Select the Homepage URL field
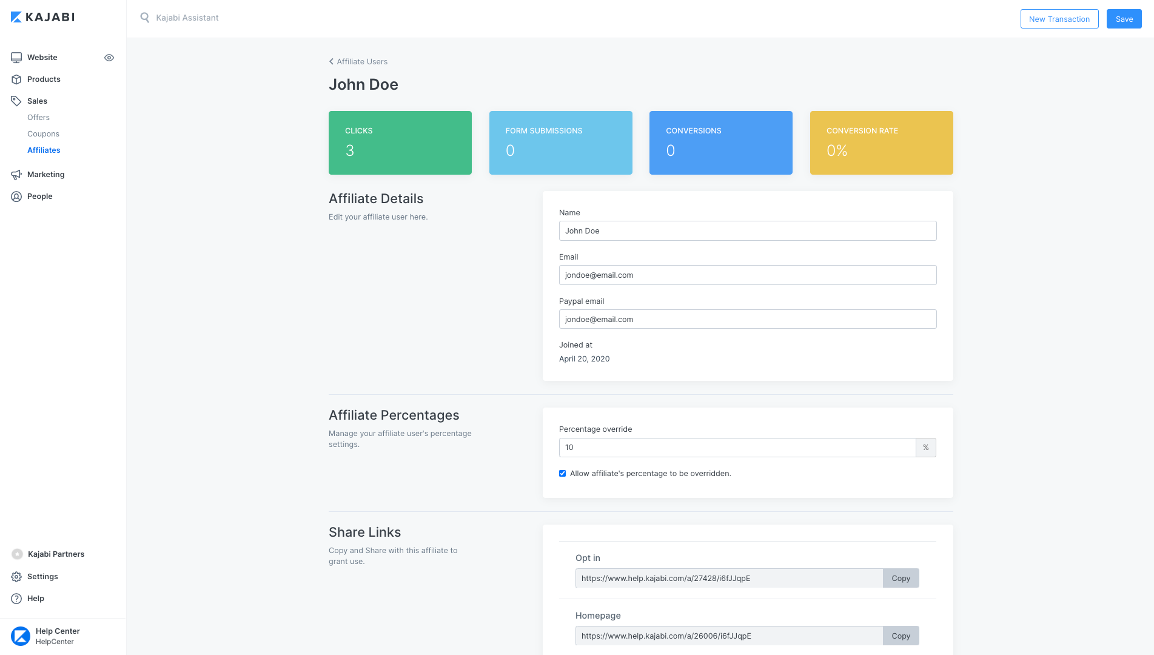The image size is (1154, 655). point(729,636)
